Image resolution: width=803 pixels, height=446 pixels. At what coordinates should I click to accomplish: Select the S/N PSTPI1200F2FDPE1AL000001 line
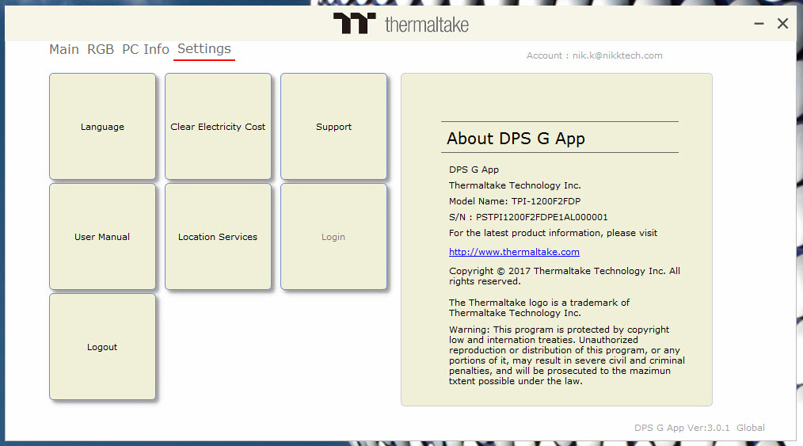tap(528, 217)
